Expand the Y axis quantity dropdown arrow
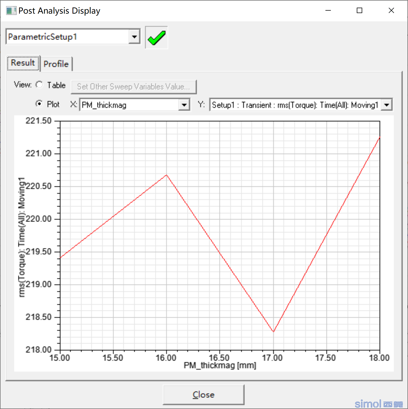Screen dimensions: 408x409 point(386,105)
